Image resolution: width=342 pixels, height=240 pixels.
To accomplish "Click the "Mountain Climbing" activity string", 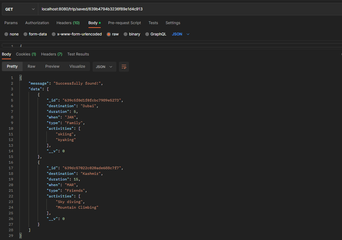I will coord(77,207).
